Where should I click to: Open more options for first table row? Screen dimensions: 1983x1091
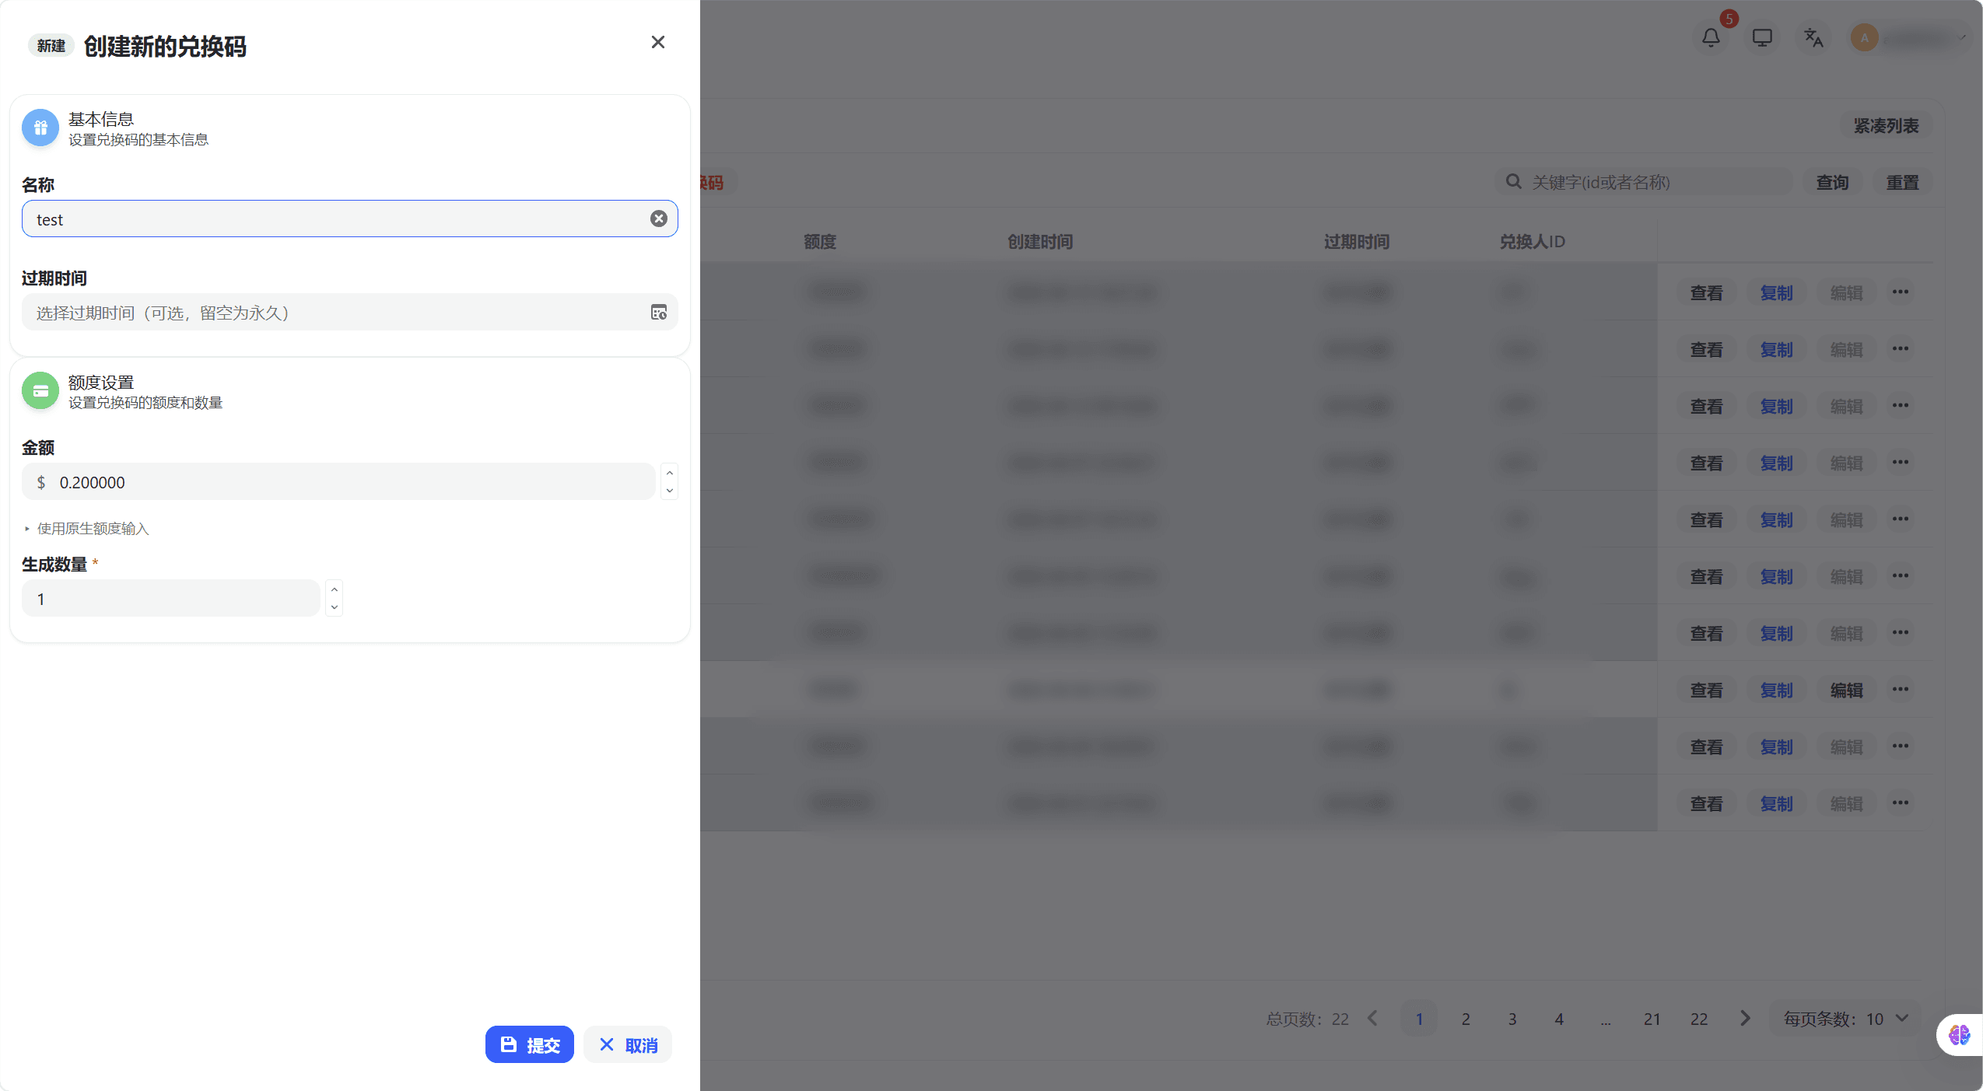(1900, 292)
